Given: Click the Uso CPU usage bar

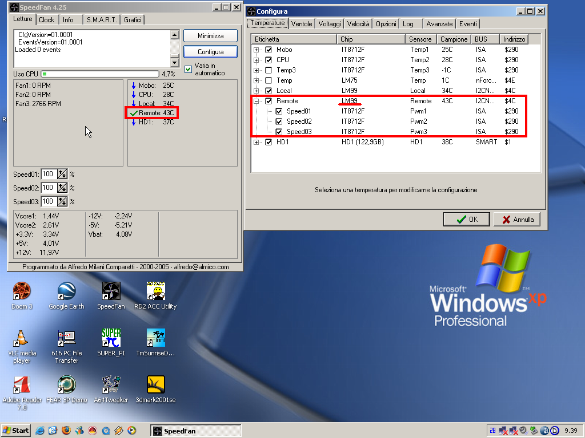Looking at the screenshot, I should pyautogui.click(x=100, y=74).
